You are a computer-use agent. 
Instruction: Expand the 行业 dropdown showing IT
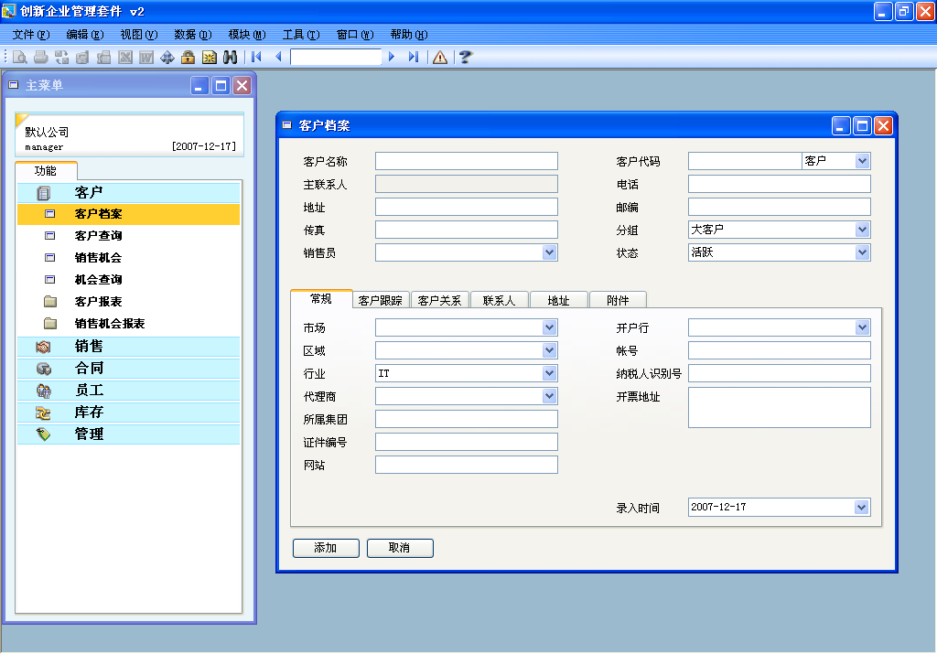click(549, 373)
